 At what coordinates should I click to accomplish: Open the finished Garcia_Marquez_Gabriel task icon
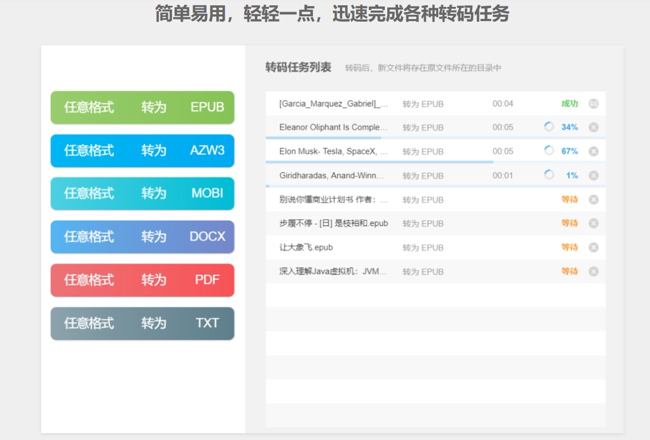tap(593, 104)
